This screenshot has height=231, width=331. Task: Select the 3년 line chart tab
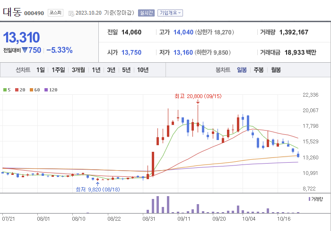pyautogui.click(x=111, y=70)
